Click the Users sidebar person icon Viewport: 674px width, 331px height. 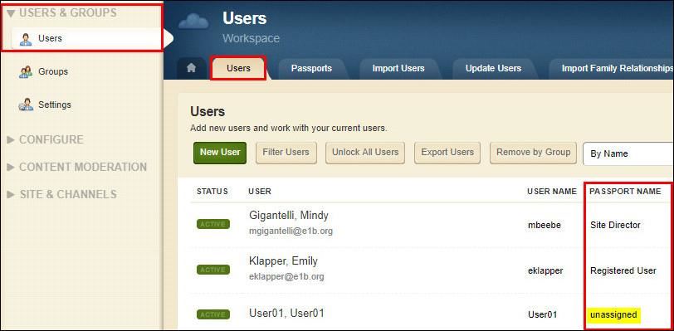pos(26,39)
